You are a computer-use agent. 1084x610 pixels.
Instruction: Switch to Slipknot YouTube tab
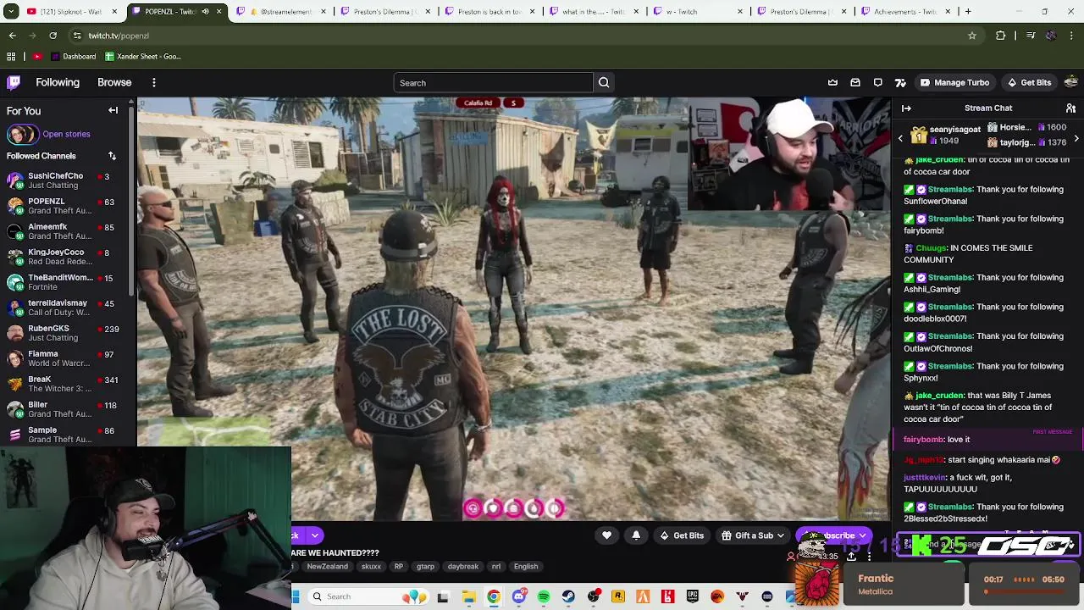(70, 12)
